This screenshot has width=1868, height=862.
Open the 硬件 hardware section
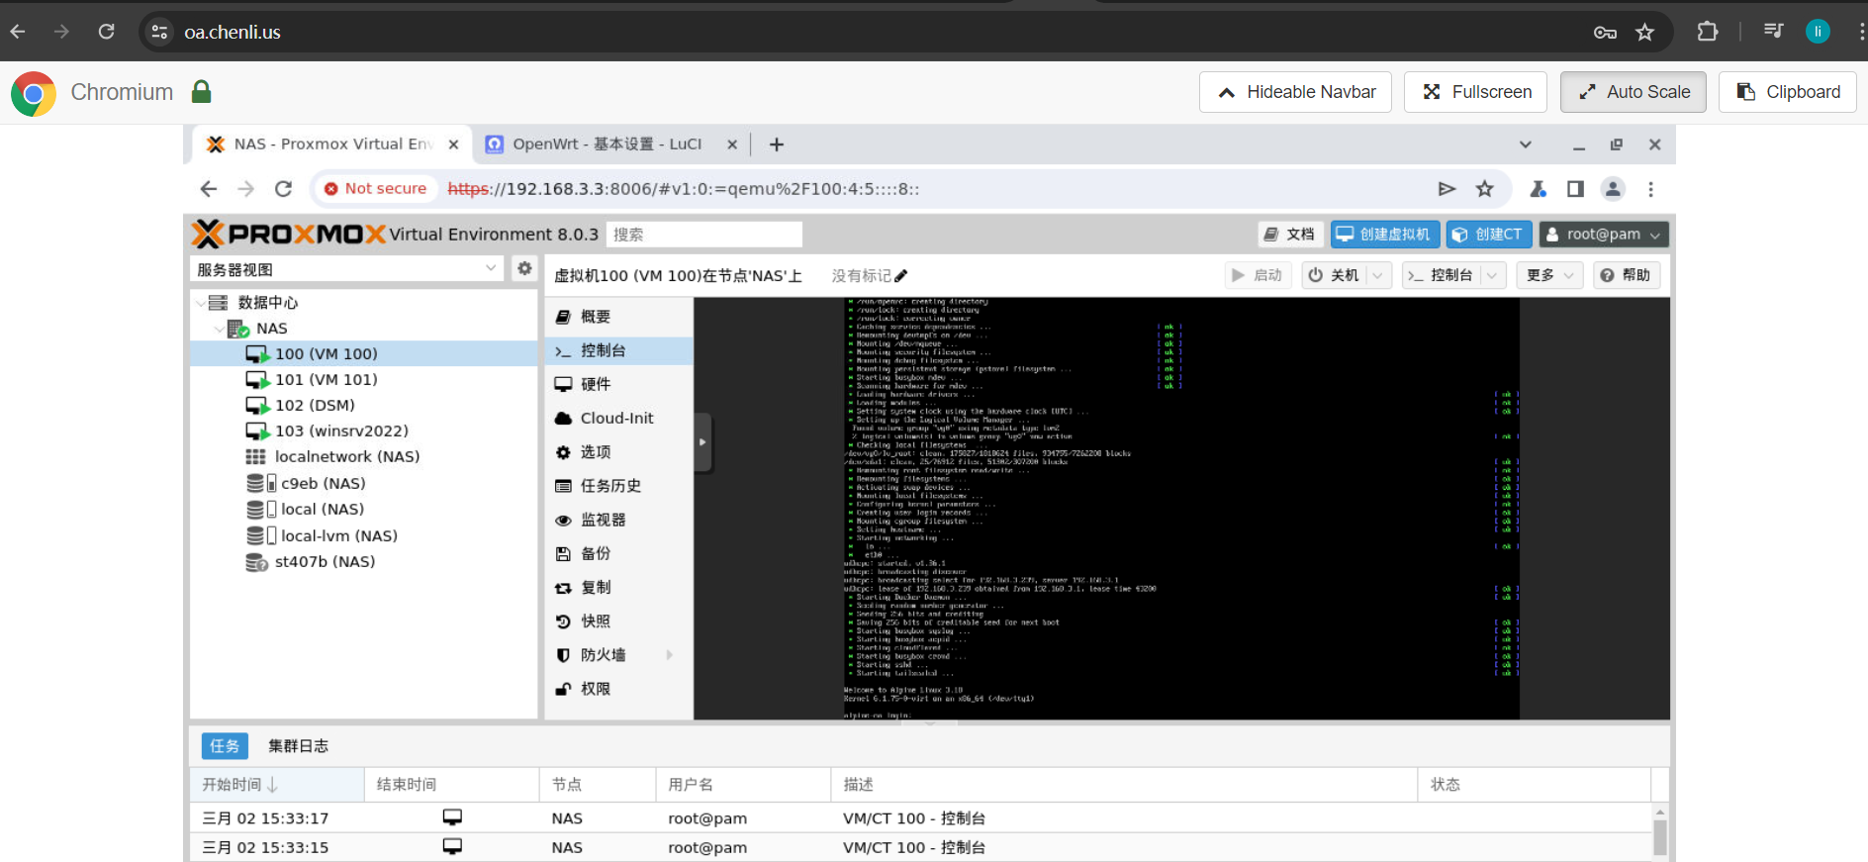tap(618, 384)
